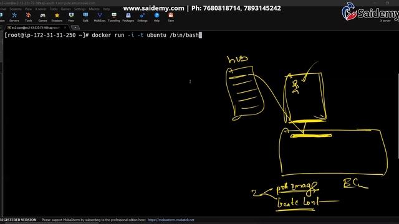Open the Tools toolbar icon

28,17
